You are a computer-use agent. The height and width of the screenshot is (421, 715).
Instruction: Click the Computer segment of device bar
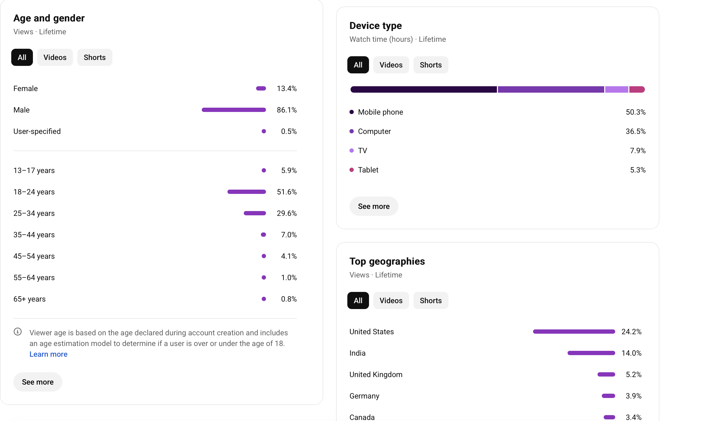551,90
